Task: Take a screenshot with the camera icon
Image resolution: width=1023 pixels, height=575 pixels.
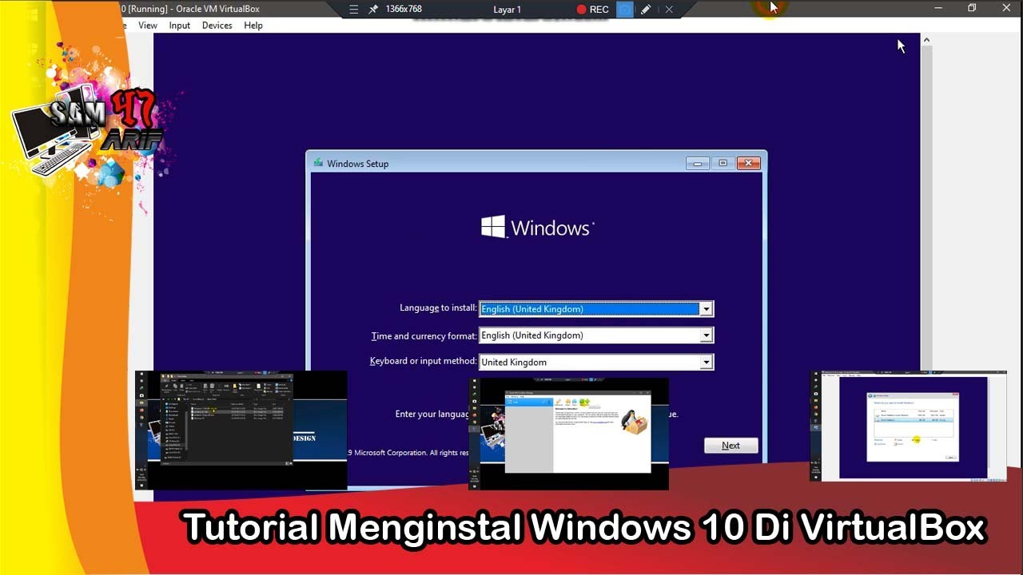Action: point(625,10)
